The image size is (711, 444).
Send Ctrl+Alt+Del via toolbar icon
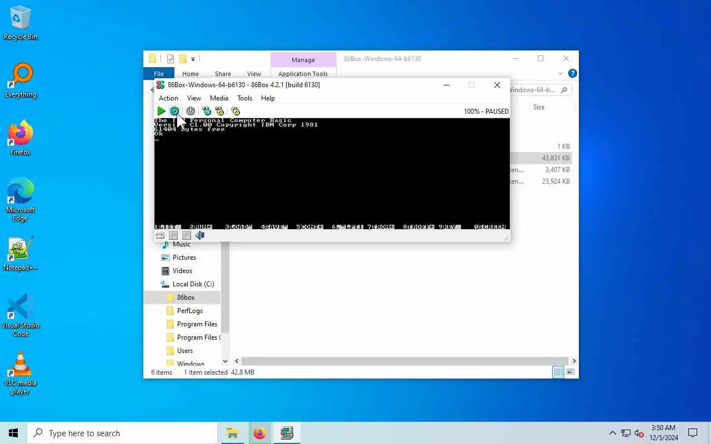[206, 111]
